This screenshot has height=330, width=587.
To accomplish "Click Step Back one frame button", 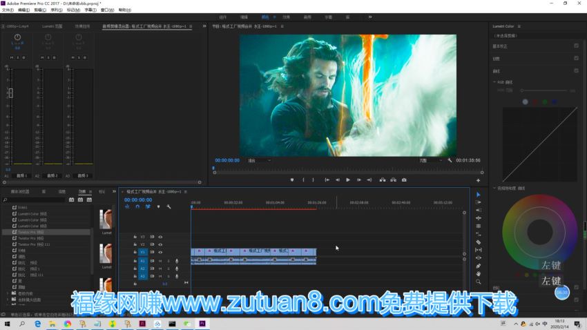I will tap(338, 180).
